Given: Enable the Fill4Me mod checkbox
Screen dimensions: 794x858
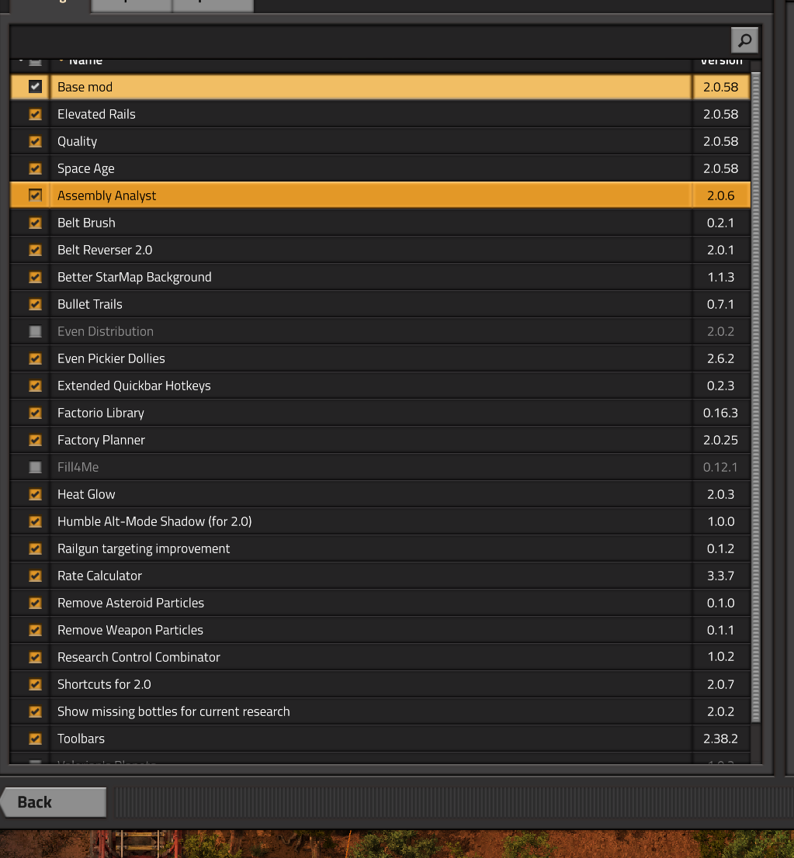Looking at the screenshot, I should coord(35,467).
